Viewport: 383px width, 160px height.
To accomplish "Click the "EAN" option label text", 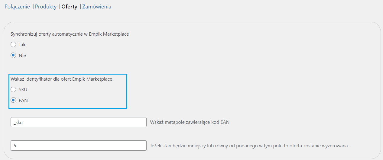I will [x=23, y=101].
